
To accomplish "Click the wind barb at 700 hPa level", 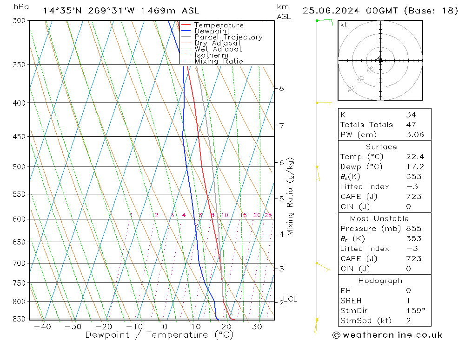I will pyautogui.click(x=323, y=267).
